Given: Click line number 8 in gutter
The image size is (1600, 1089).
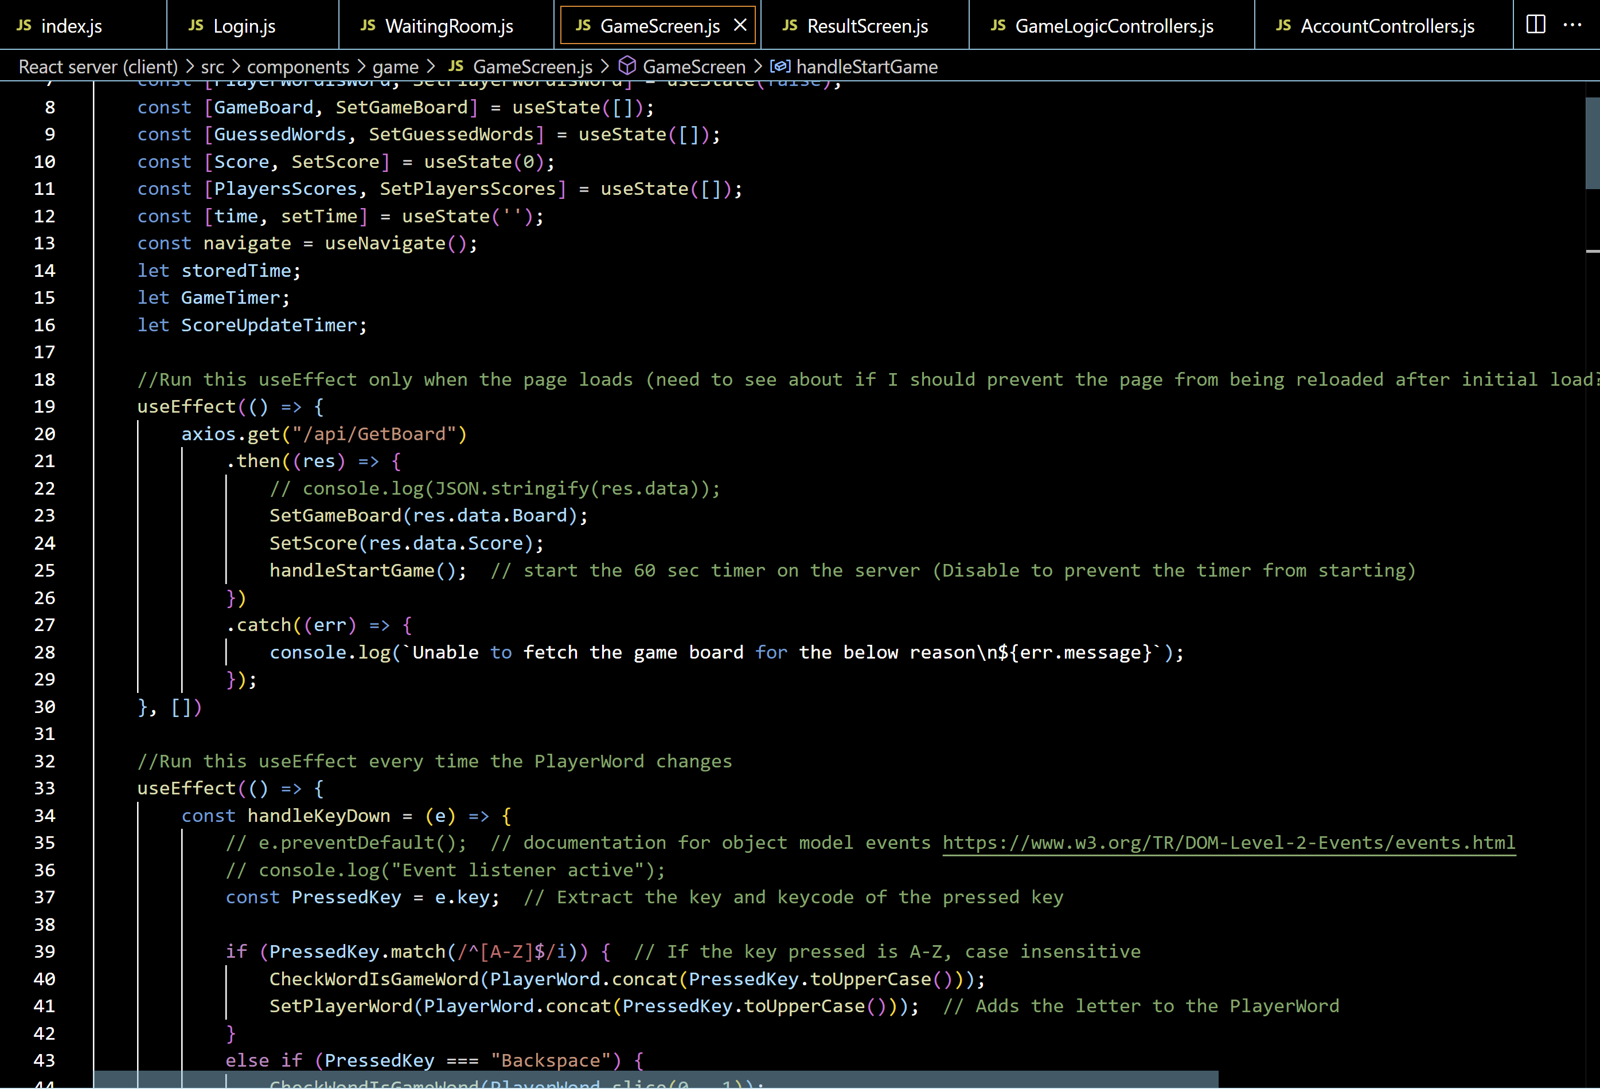Looking at the screenshot, I should coord(50,107).
